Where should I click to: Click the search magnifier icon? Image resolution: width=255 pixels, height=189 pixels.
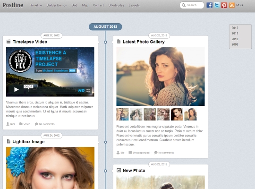coord(184,5)
